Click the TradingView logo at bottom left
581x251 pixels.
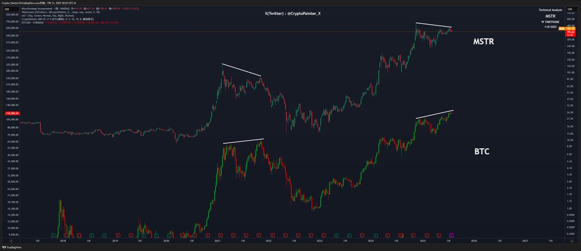click(x=12, y=247)
